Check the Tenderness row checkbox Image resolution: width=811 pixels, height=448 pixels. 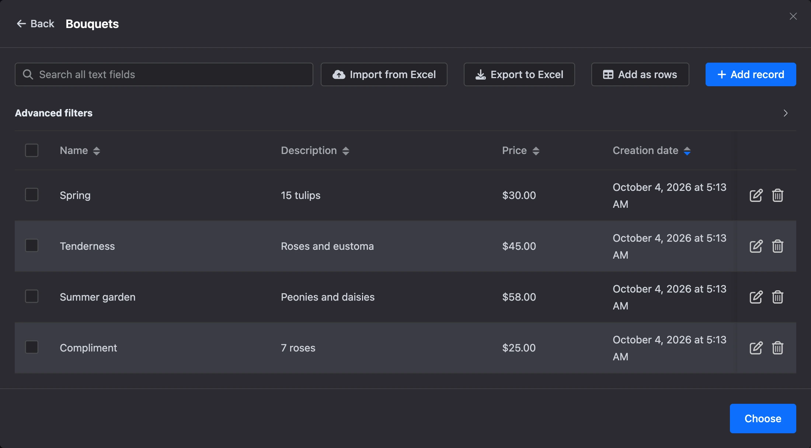pos(32,245)
